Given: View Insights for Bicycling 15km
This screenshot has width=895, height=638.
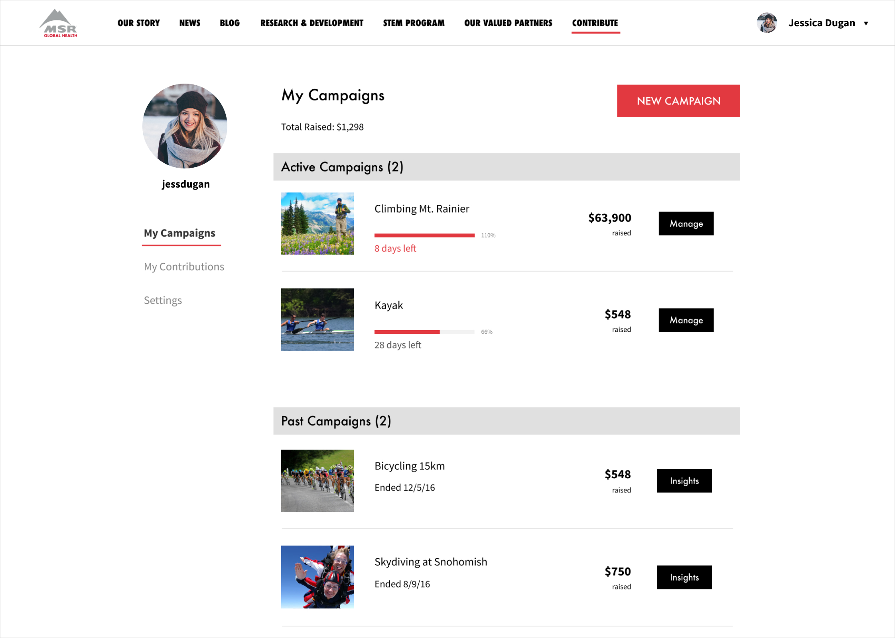Looking at the screenshot, I should coord(684,481).
